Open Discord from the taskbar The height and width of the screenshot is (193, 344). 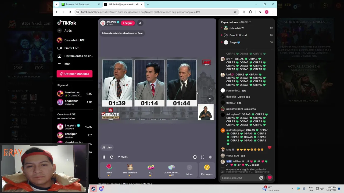101,189
